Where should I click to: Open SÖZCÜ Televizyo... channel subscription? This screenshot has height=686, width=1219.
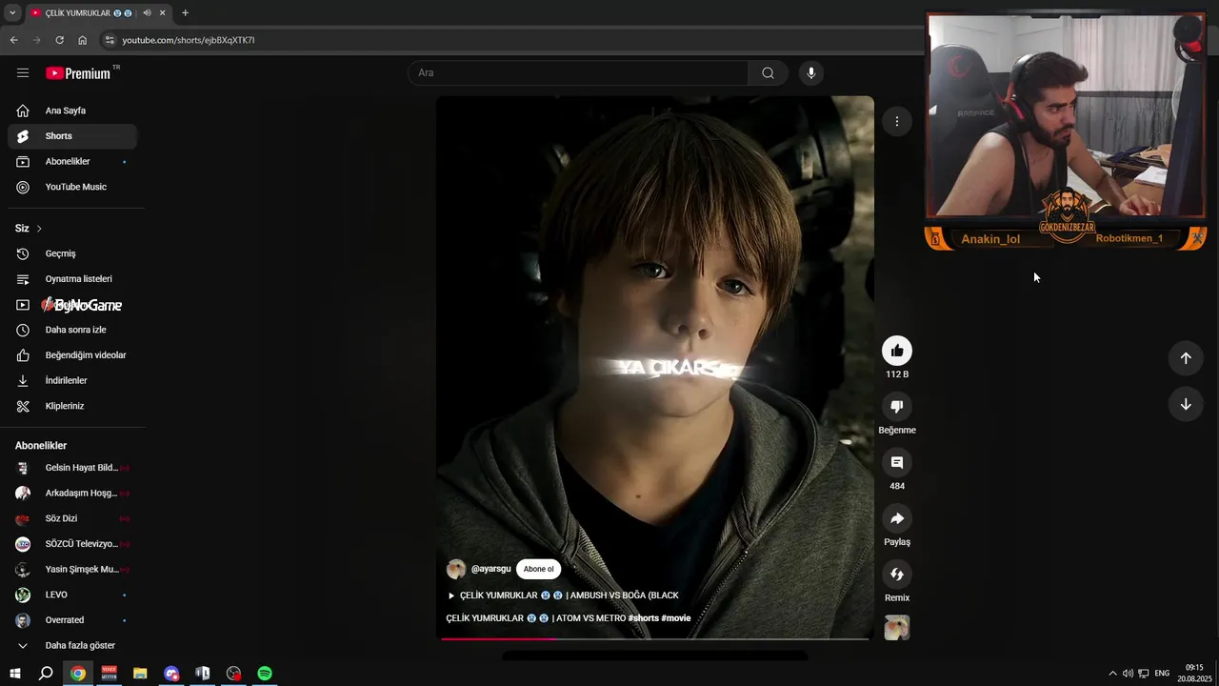point(72,544)
